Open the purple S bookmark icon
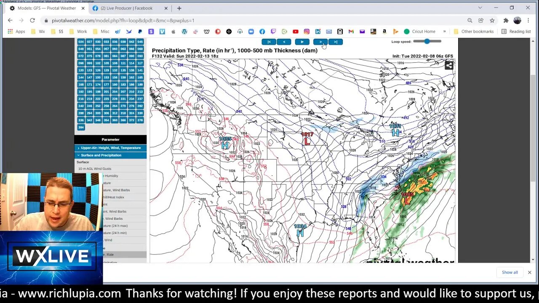The image size is (539, 303). [151, 32]
